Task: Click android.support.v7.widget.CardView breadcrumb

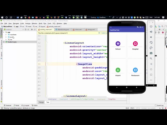Action: (82, 99)
